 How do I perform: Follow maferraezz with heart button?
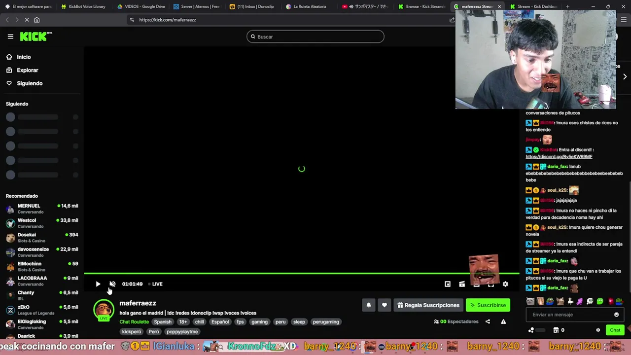click(385, 305)
